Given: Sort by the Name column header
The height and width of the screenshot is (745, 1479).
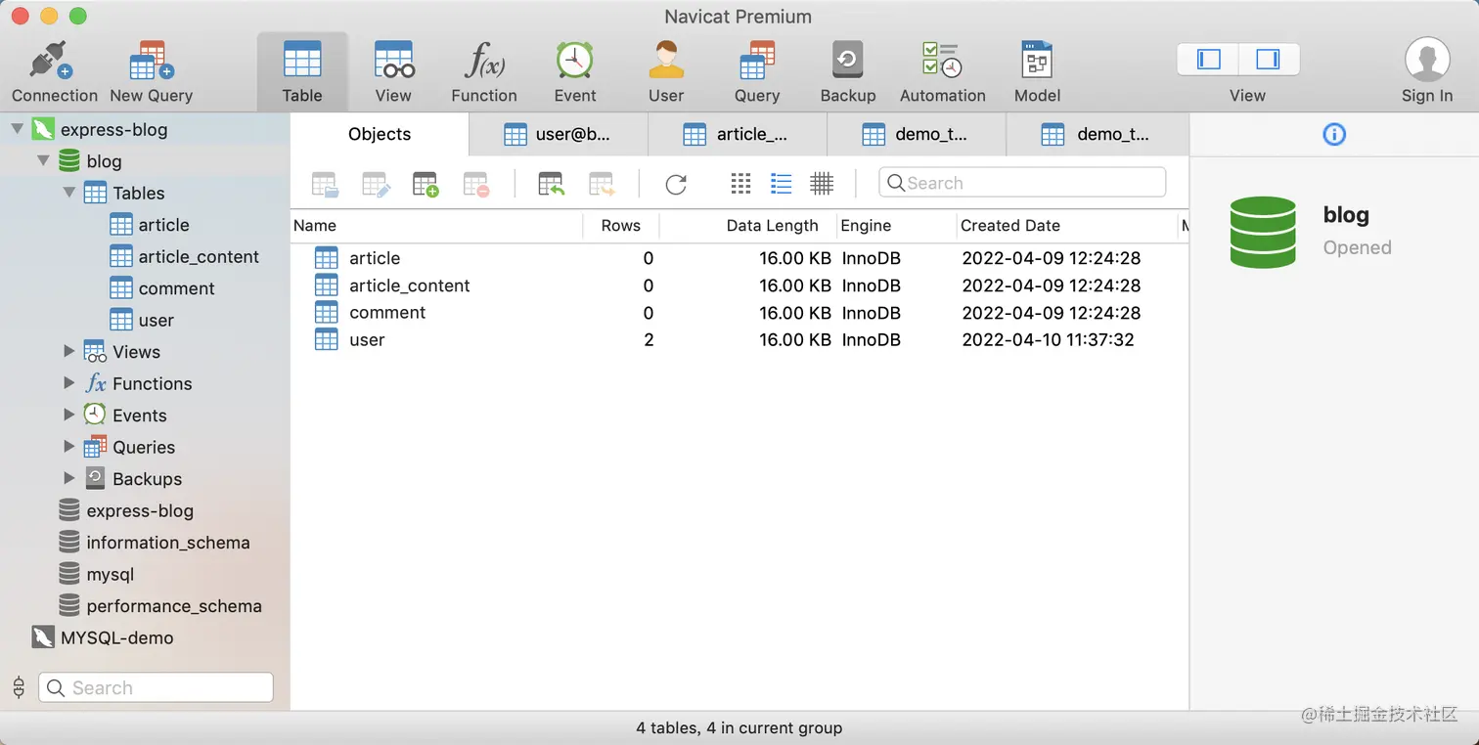Looking at the screenshot, I should 436,226.
